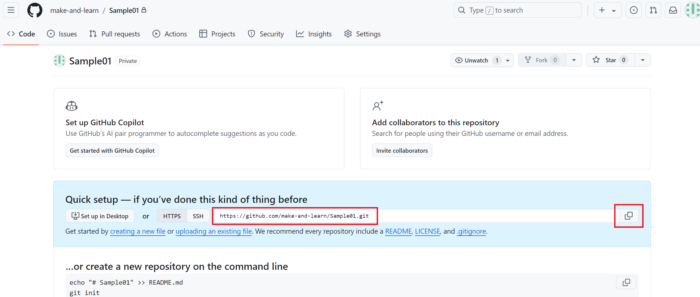Click the 'echo "# Sample01" >> README.md' line
Viewport: 700px width, 297px height.
pyautogui.click(x=126, y=282)
